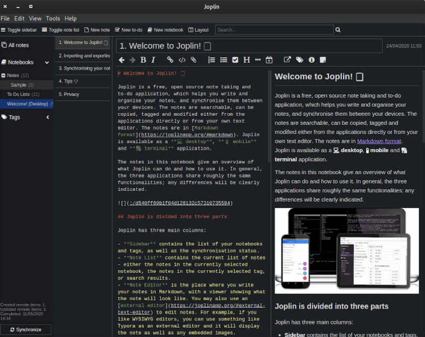The image size is (425, 337).
Task: Open the Edit menu
Action: pyautogui.click(x=19, y=19)
